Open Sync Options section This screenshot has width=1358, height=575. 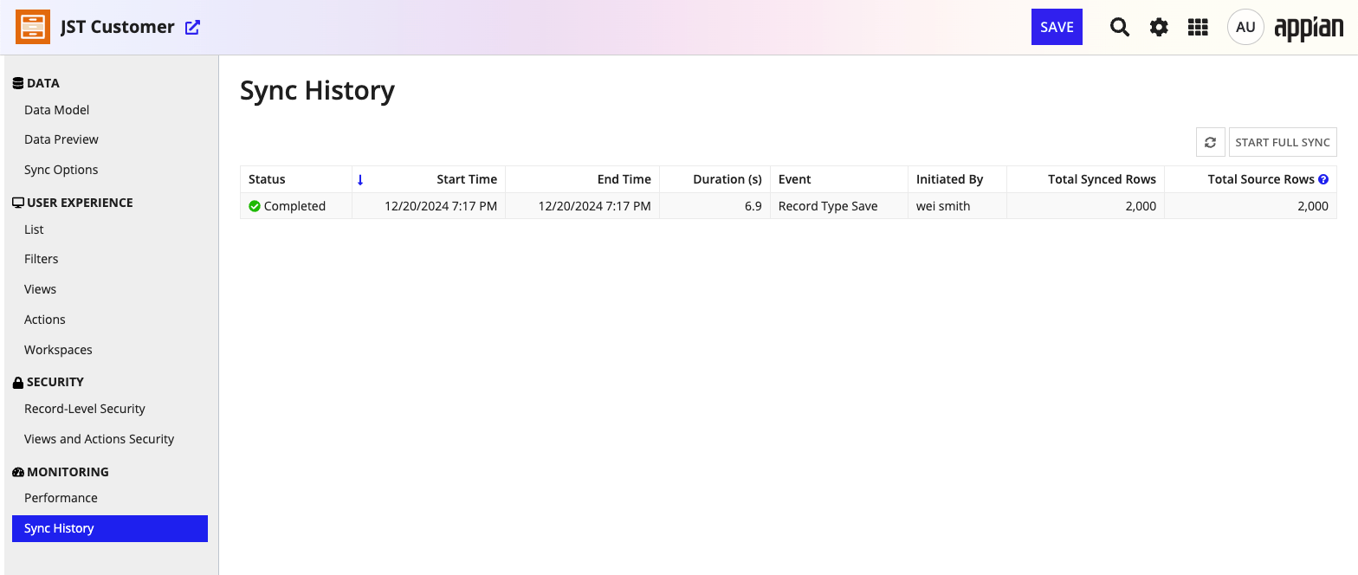tap(61, 170)
